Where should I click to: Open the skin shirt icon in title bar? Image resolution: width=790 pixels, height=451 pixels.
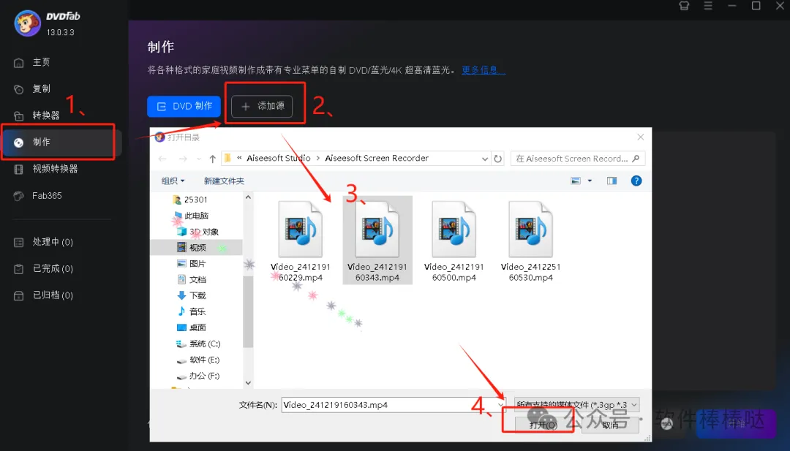click(684, 6)
